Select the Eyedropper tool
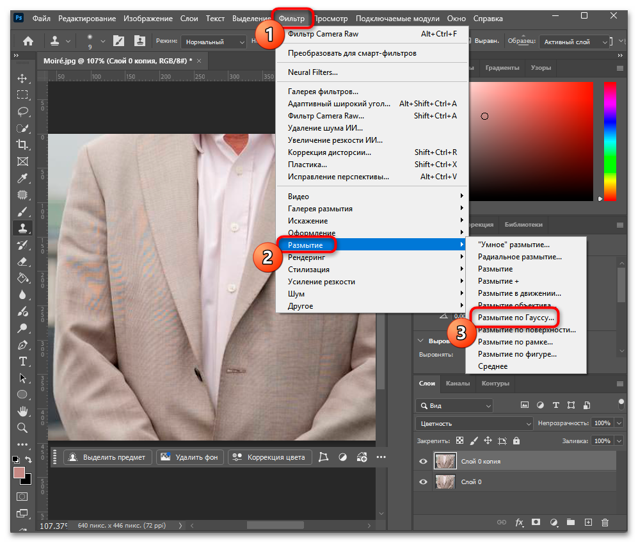Viewport: 638px width, 543px height. [x=22, y=178]
